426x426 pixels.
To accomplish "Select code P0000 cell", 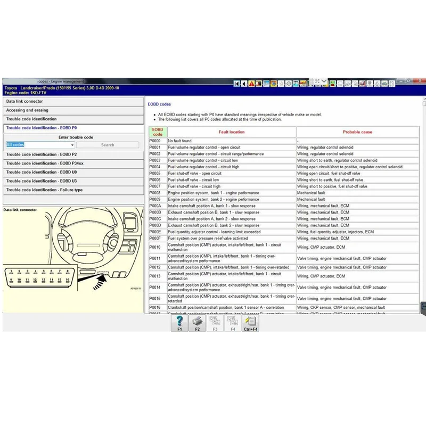I will tap(158, 141).
